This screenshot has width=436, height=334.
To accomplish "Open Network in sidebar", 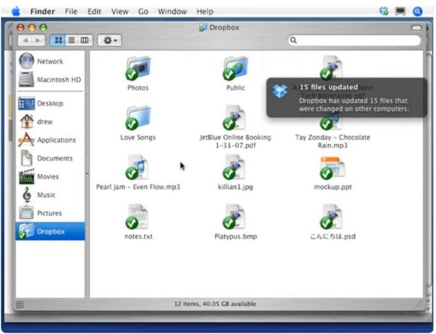I will click(50, 61).
